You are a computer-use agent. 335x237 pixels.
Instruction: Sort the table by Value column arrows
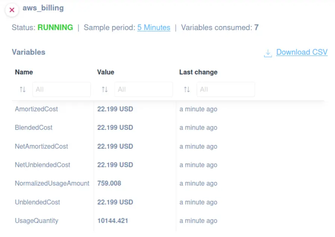(x=105, y=89)
